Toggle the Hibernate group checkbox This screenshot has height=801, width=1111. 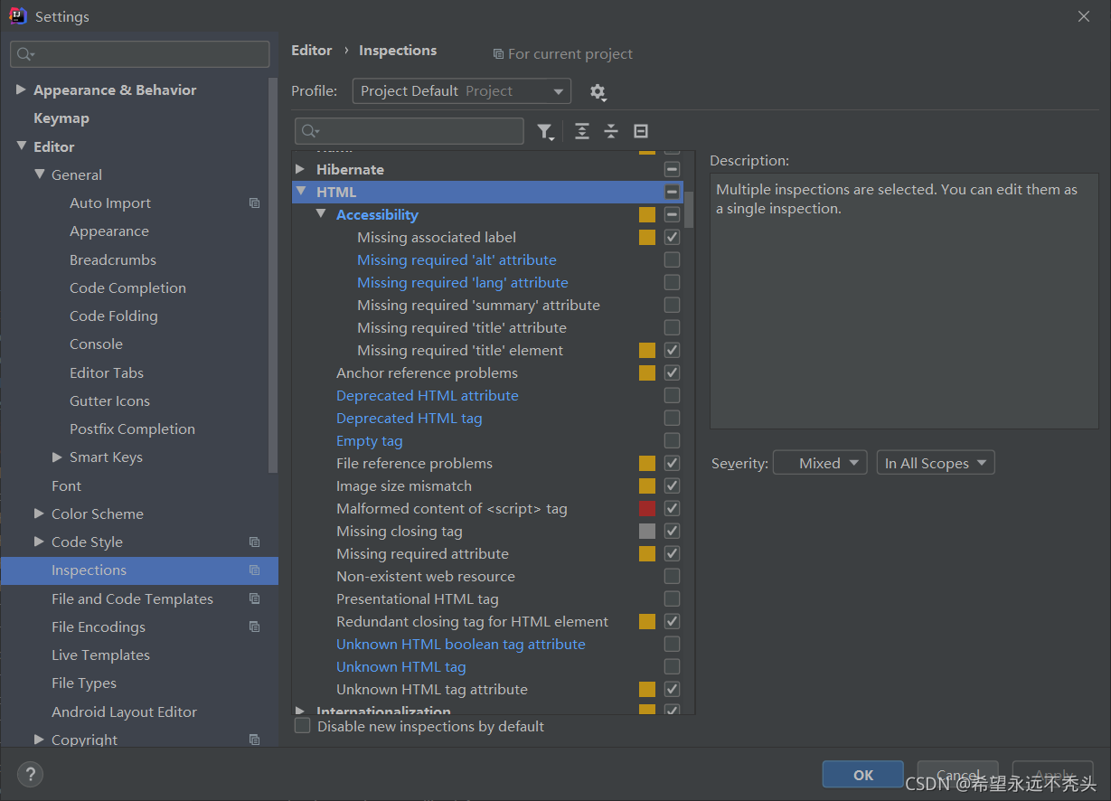[672, 169]
